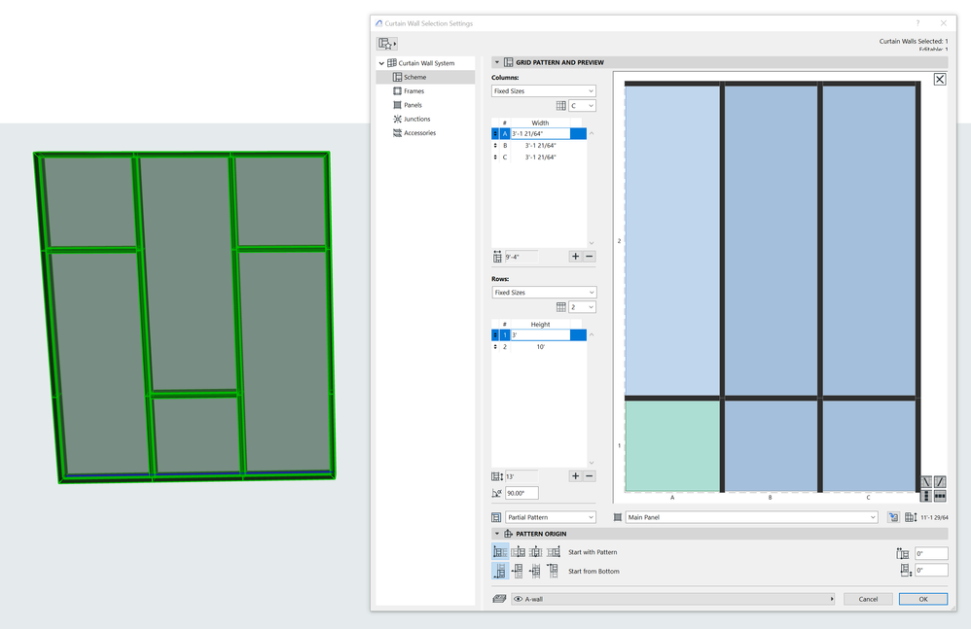This screenshot has width=971, height=629.
Task: Select third vertical pattern origin option
Action: [536, 571]
